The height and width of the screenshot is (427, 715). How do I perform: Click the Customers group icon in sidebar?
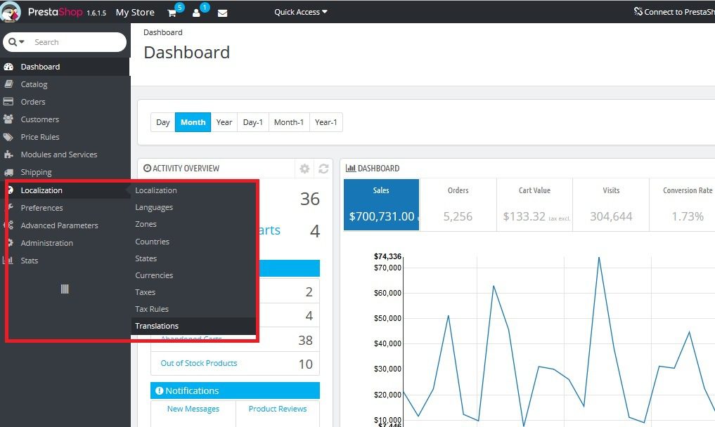click(x=8, y=119)
